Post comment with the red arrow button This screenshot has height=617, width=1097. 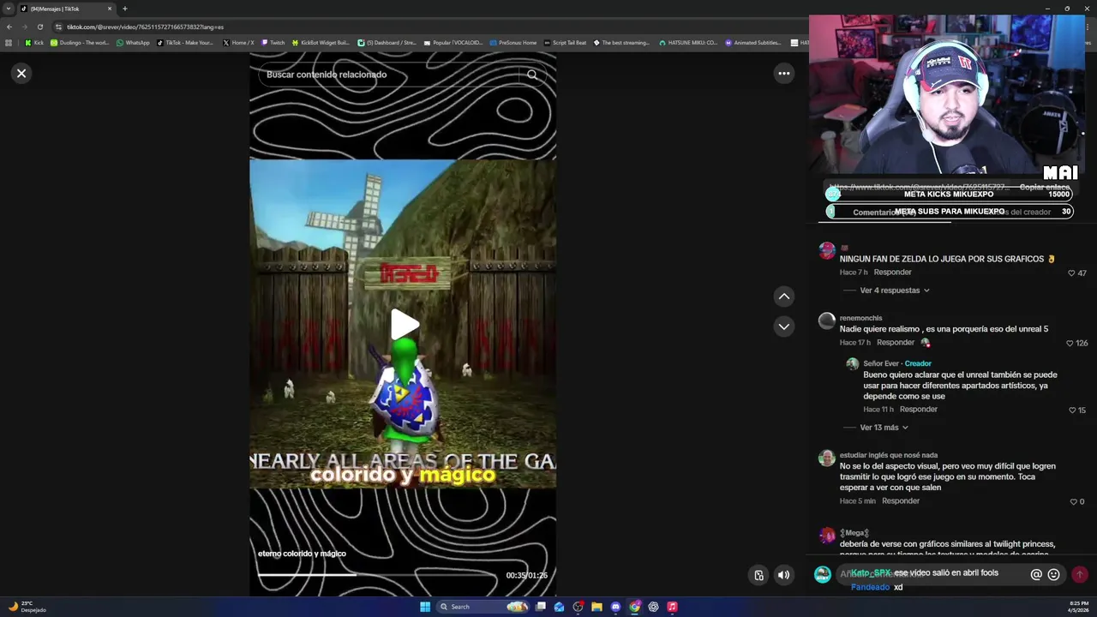click(x=1079, y=575)
